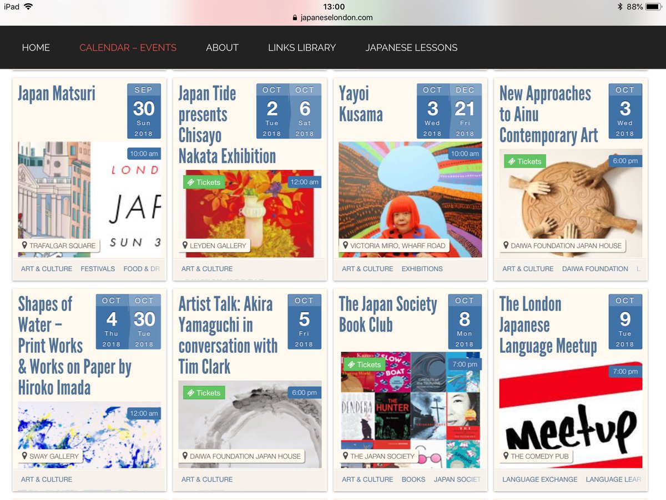The width and height of the screenshot is (666, 500).
Task: Tap the Wi-Fi status icon
Action: [x=29, y=7]
